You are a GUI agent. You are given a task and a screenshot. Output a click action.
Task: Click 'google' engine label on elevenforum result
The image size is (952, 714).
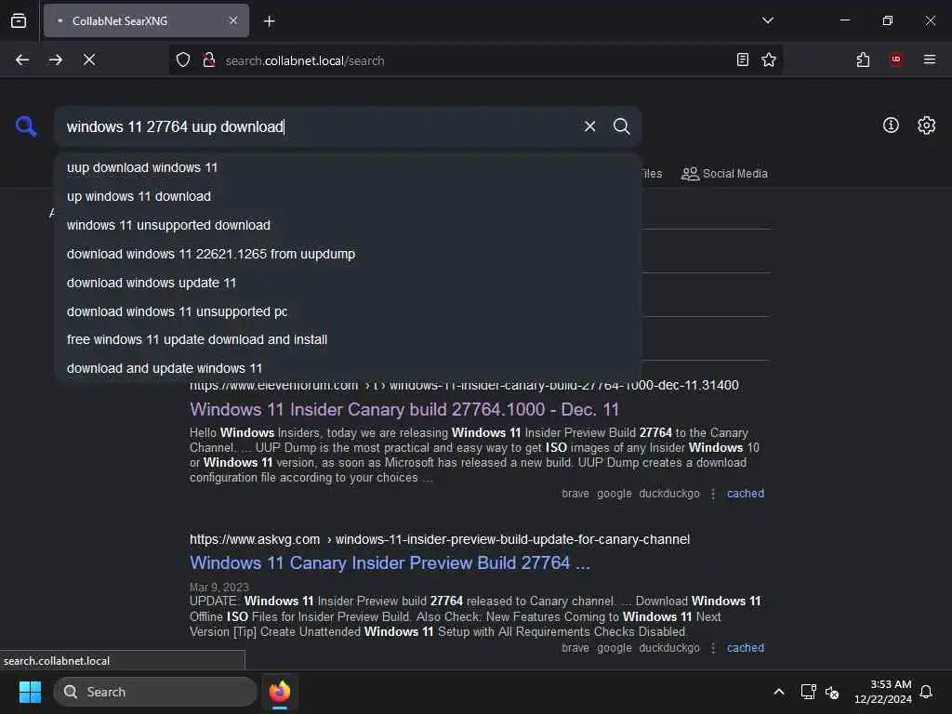click(615, 494)
